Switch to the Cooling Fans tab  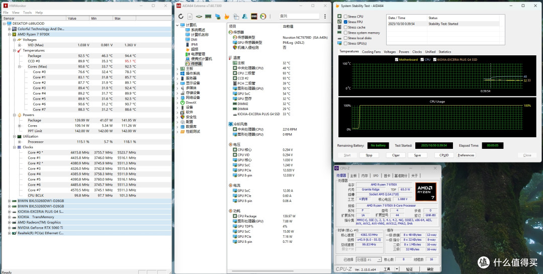click(371, 52)
